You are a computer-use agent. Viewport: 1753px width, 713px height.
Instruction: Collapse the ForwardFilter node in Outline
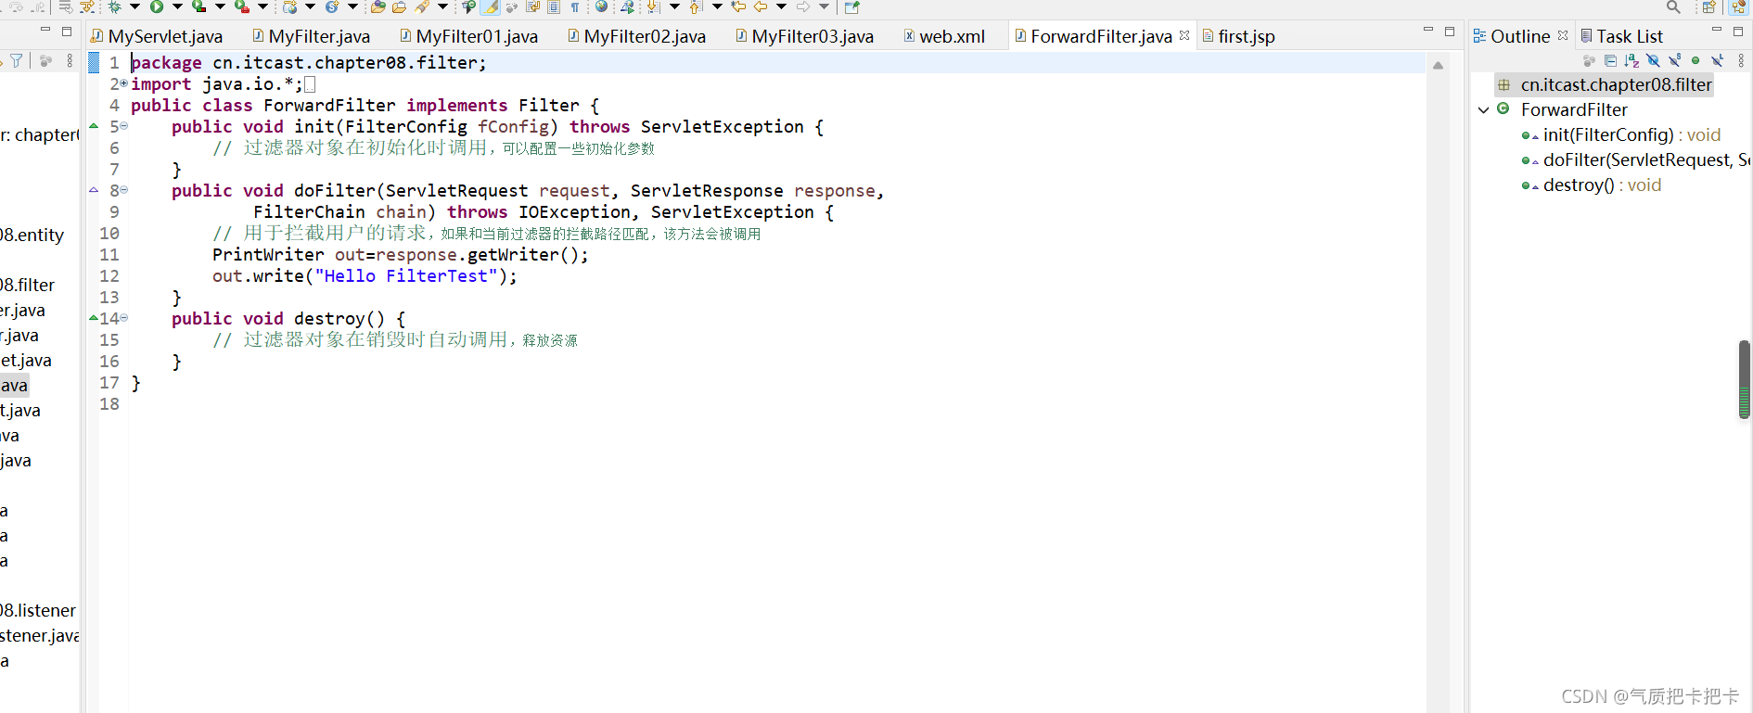point(1483,109)
